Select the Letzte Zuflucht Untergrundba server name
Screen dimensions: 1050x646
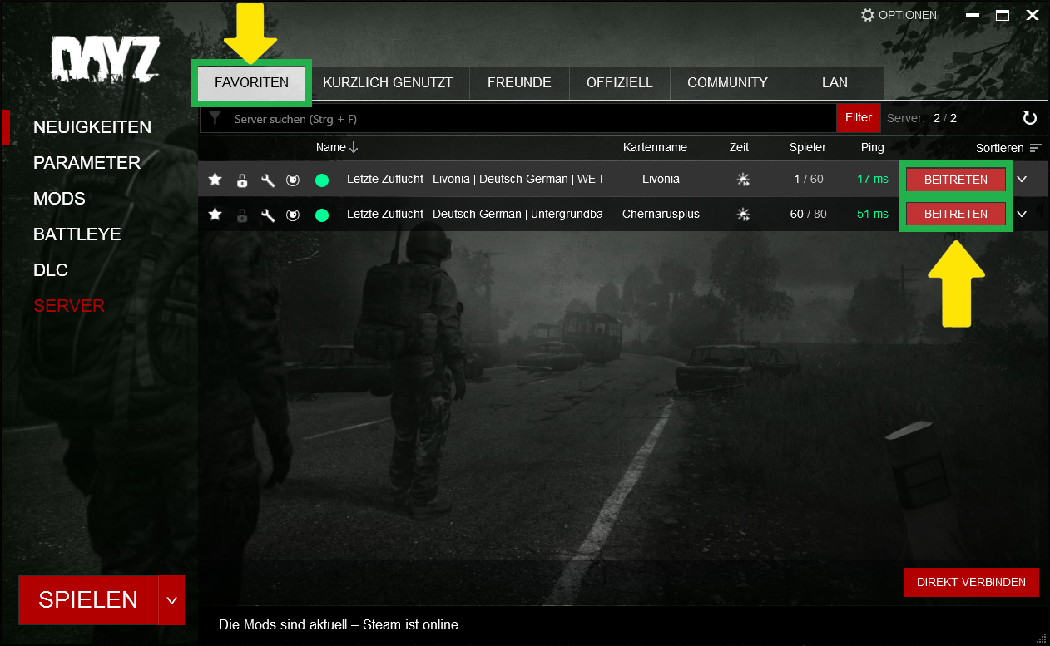(x=471, y=215)
